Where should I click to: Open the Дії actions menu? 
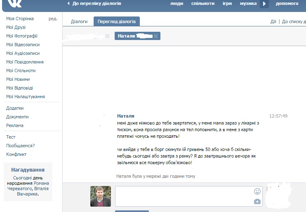pyautogui.click(x=273, y=21)
